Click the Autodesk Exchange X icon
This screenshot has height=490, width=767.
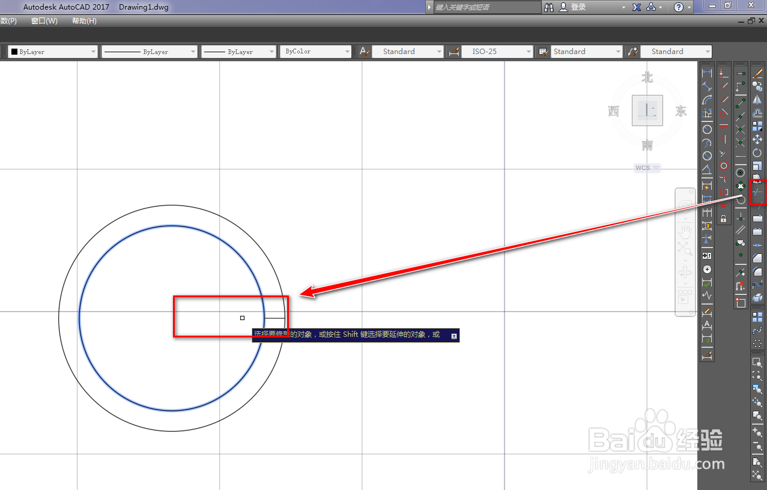637,7
